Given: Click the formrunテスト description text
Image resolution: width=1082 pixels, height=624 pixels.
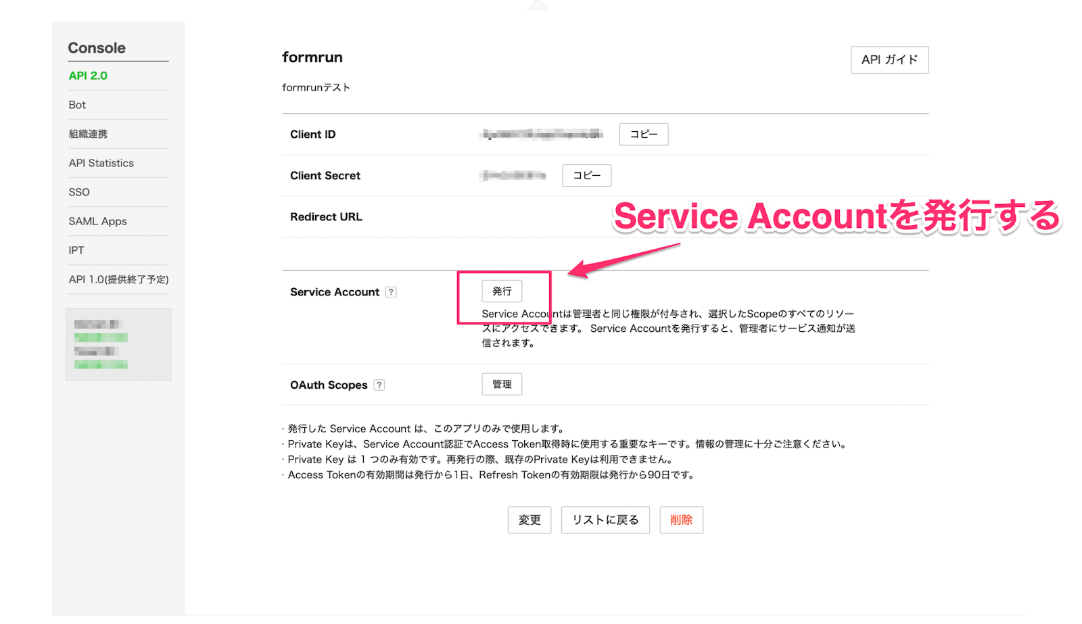Looking at the screenshot, I should tap(316, 87).
